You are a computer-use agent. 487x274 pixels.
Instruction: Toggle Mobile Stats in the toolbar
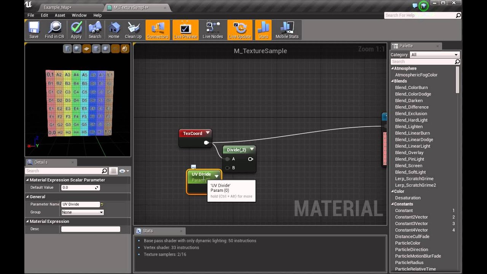287,30
